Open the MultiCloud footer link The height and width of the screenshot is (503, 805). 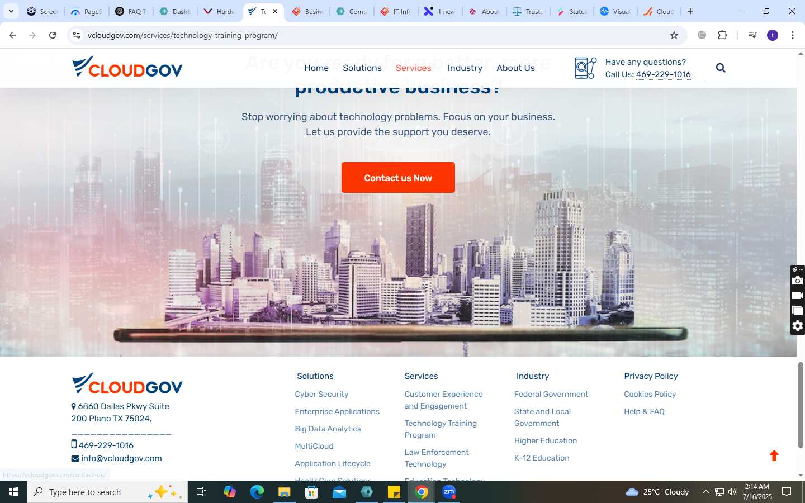[x=314, y=446]
